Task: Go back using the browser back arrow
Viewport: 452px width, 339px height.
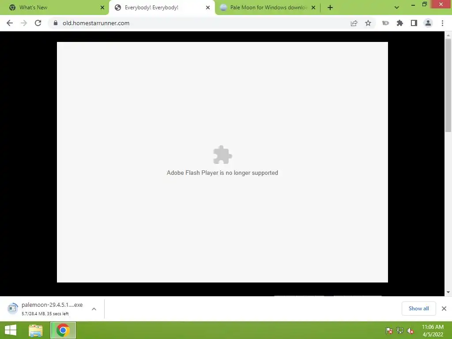Action: click(10, 23)
